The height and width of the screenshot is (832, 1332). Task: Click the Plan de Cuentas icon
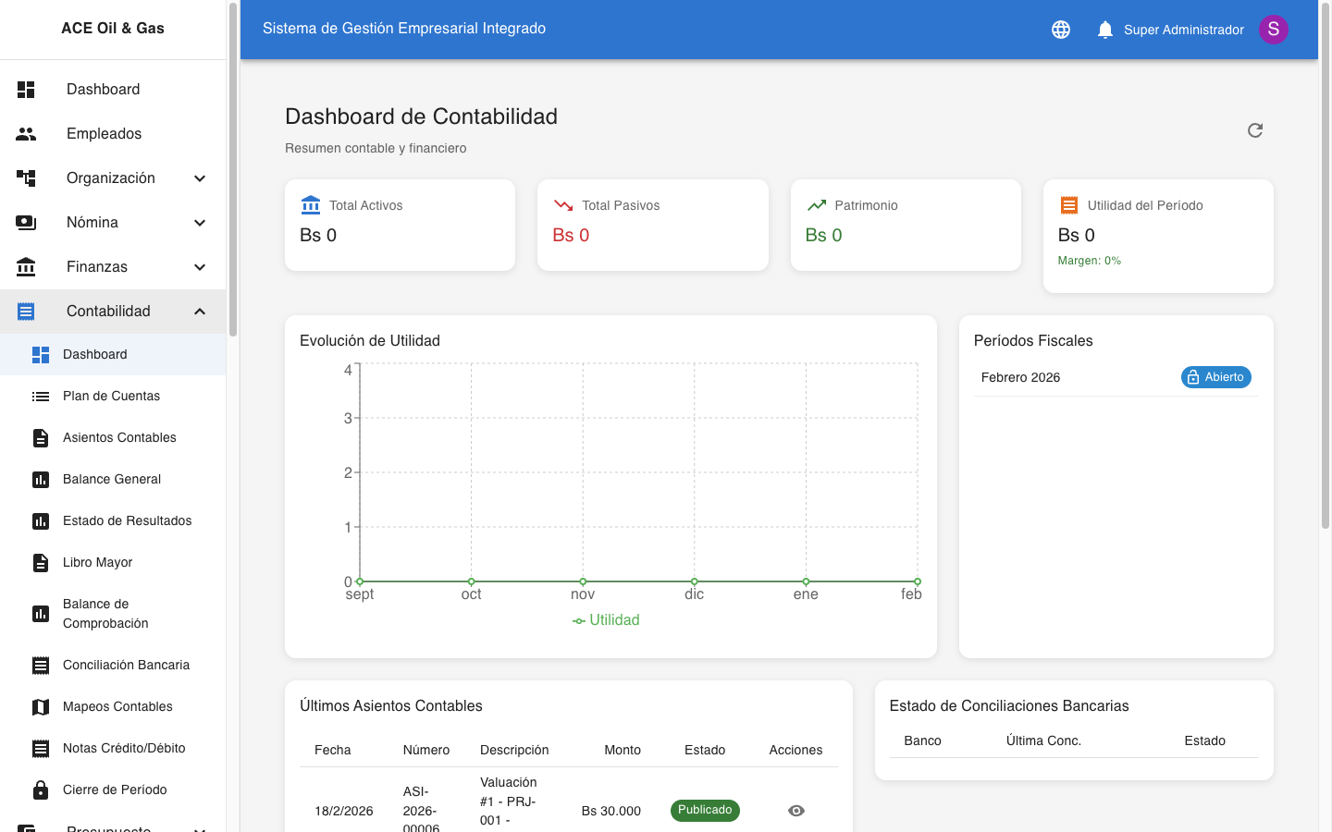(40, 396)
